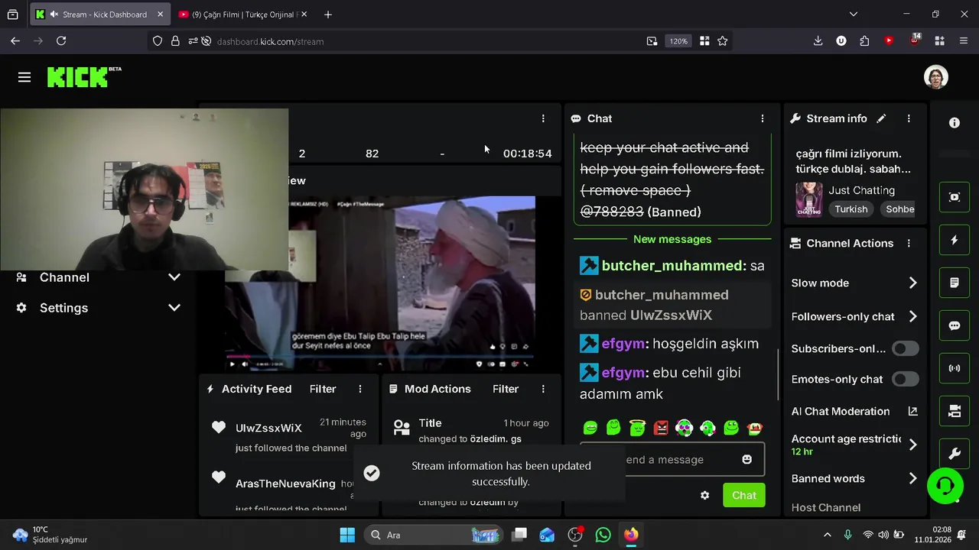Insert the angry red emote

pyautogui.click(x=661, y=428)
